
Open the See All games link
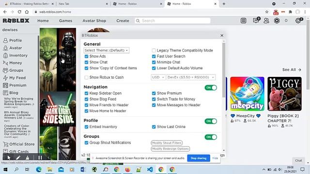[292, 70]
